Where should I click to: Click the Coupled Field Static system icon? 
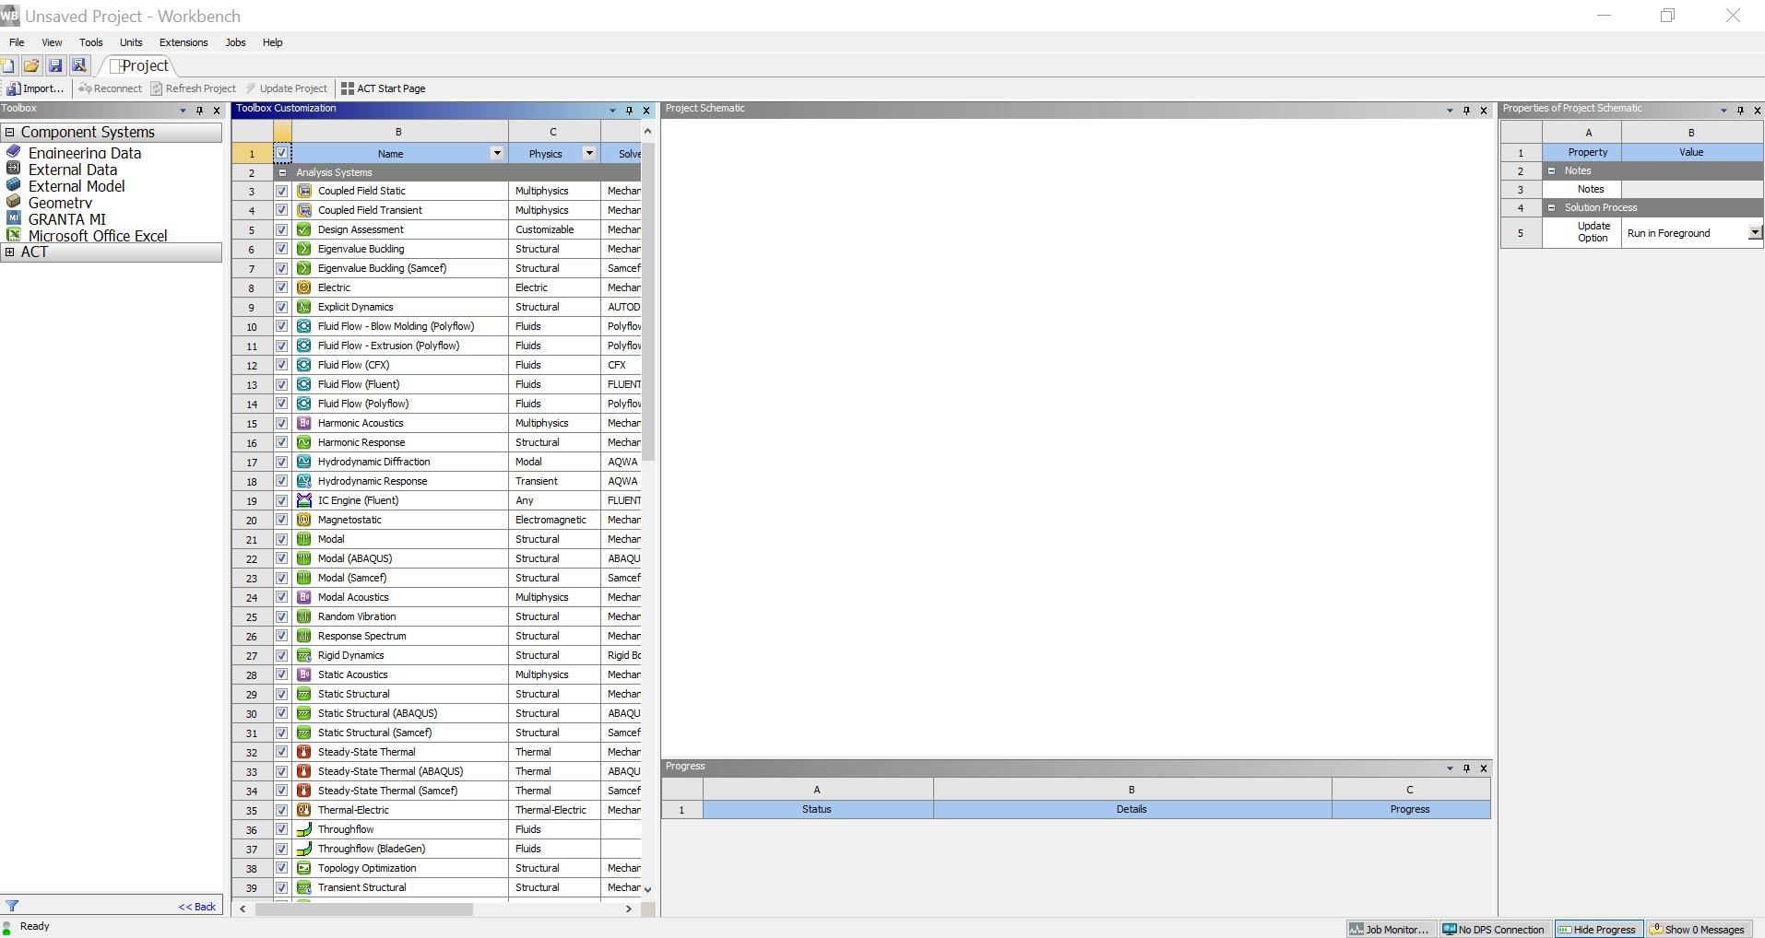303,191
